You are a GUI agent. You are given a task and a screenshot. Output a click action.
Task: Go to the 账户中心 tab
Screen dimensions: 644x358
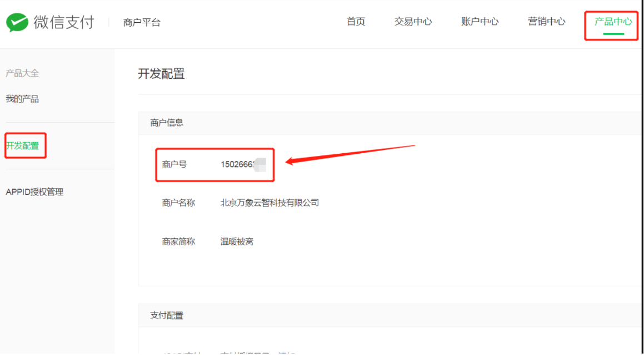point(480,22)
